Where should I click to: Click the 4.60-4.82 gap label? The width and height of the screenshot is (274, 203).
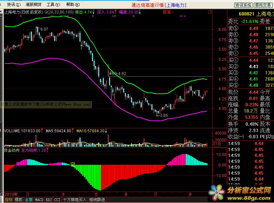point(118,74)
